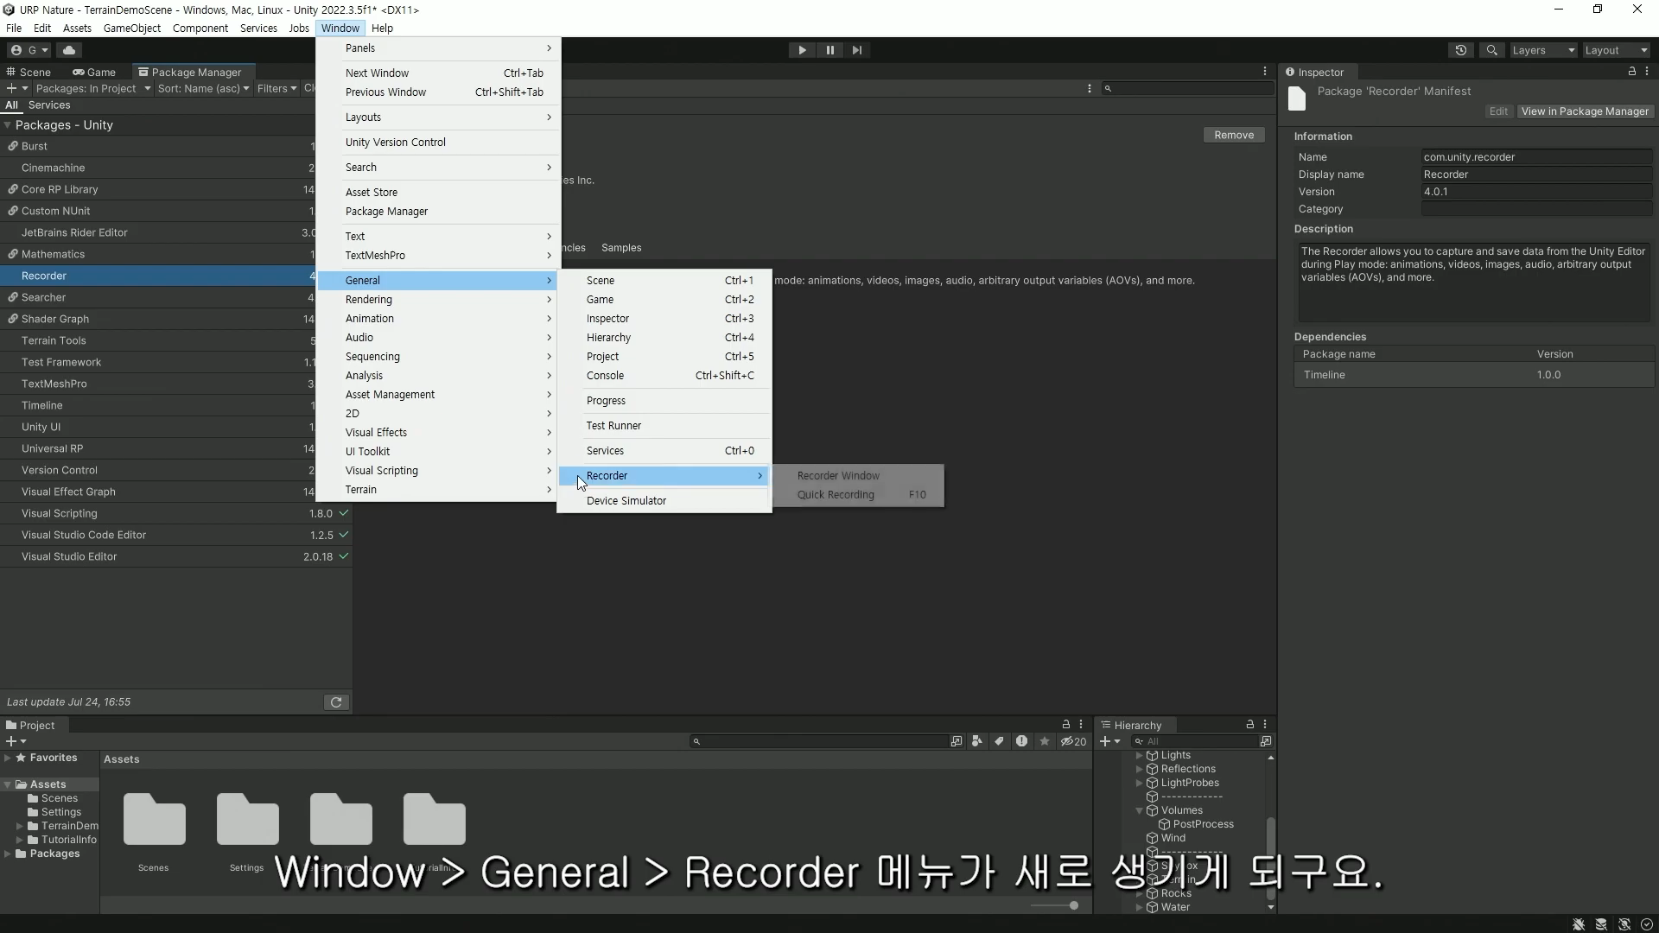Choose Recorder Window from submenu

[x=837, y=476]
